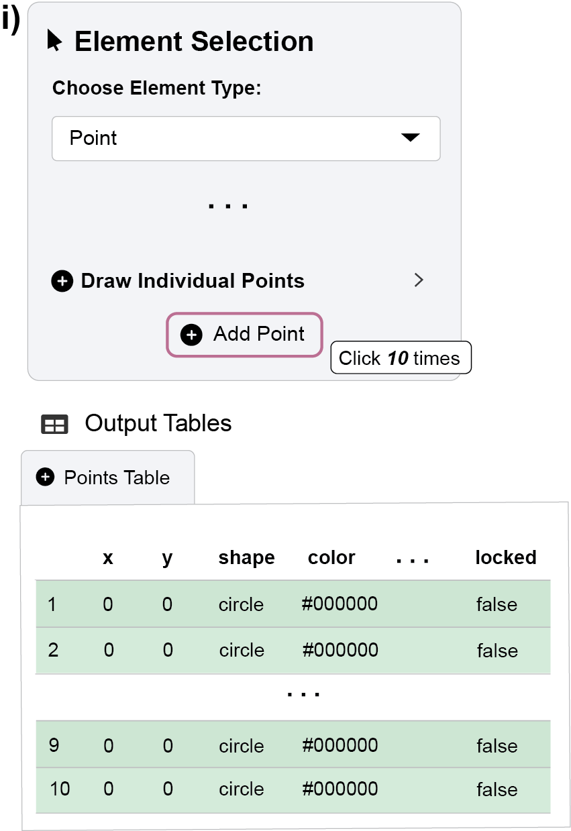Open the Choose Element Type dropdown

click(x=246, y=139)
